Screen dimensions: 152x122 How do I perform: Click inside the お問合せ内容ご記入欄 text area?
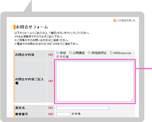(x=95, y=81)
